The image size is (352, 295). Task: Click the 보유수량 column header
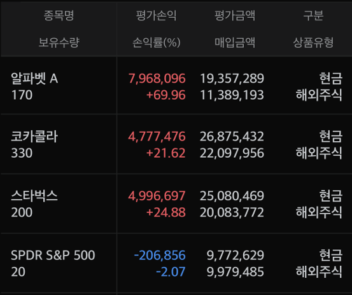point(59,42)
